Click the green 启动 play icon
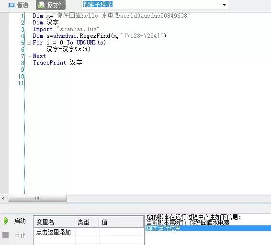 pos(6,221)
